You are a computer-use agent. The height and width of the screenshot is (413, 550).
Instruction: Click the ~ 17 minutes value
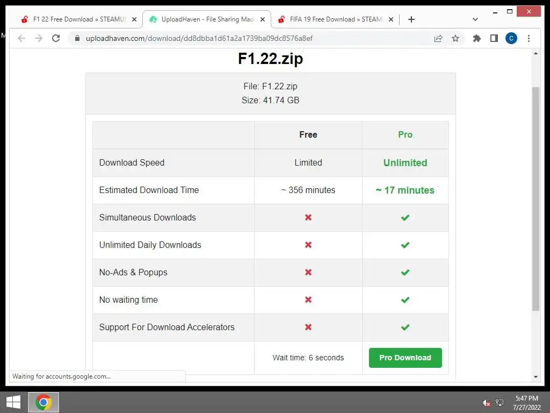pyautogui.click(x=405, y=190)
